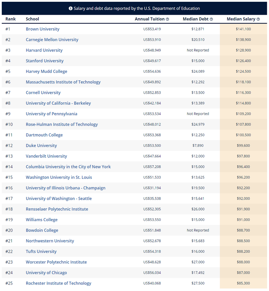The height and width of the screenshot is (291, 269).
Task: Open the Bowdoin College link
Action: pos(42,230)
